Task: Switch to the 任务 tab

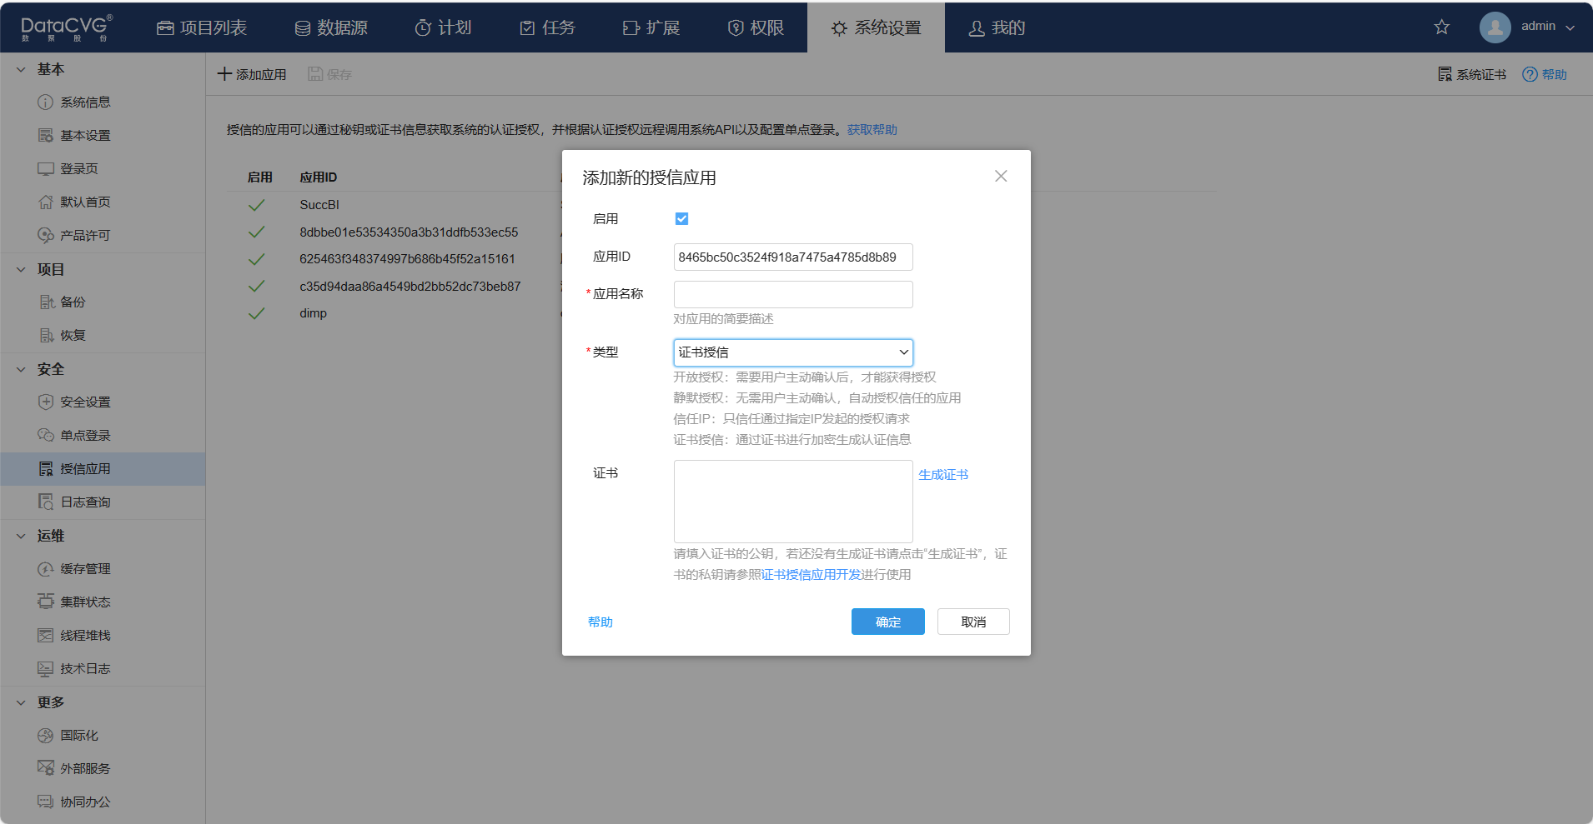Action: 547,27
